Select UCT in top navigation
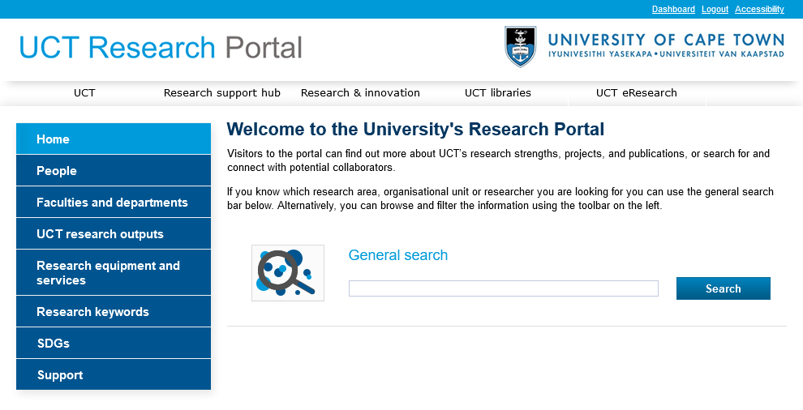The image size is (803, 410). [x=84, y=93]
